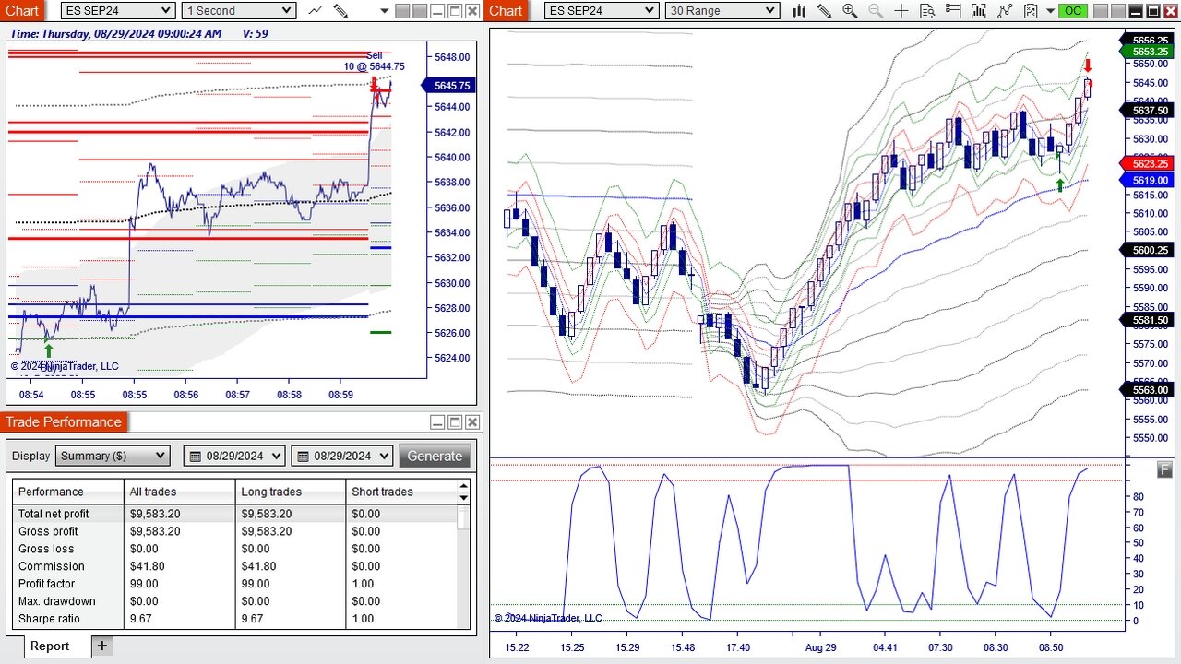This screenshot has width=1181, height=664.
Task: Minimize the Trade Performance panel
Action: [x=437, y=422]
